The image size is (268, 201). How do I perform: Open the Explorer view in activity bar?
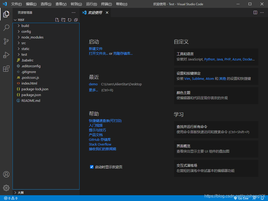[6, 14]
